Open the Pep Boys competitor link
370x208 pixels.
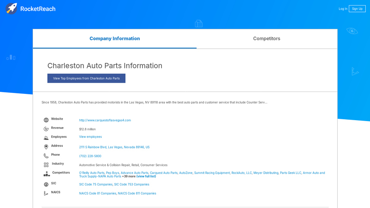[x=112, y=173]
